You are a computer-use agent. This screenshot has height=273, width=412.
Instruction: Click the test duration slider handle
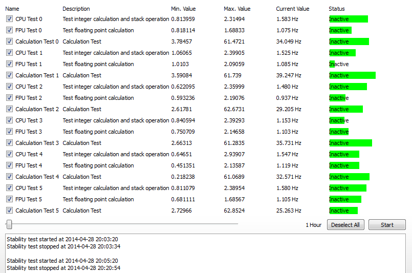pos(9,224)
